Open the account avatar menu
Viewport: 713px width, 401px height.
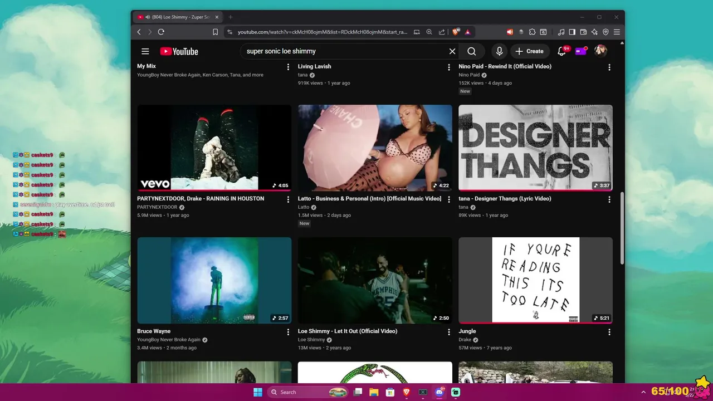click(600, 51)
